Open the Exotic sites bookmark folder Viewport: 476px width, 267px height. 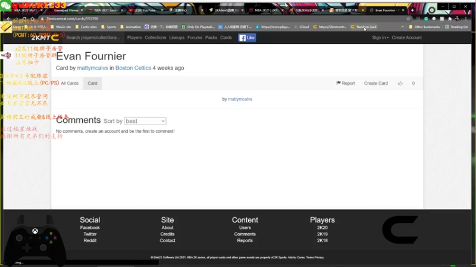click(86, 27)
